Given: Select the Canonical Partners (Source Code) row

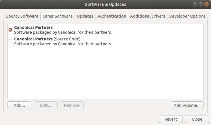Looking at the screenshot, I should tap(105, 41).
